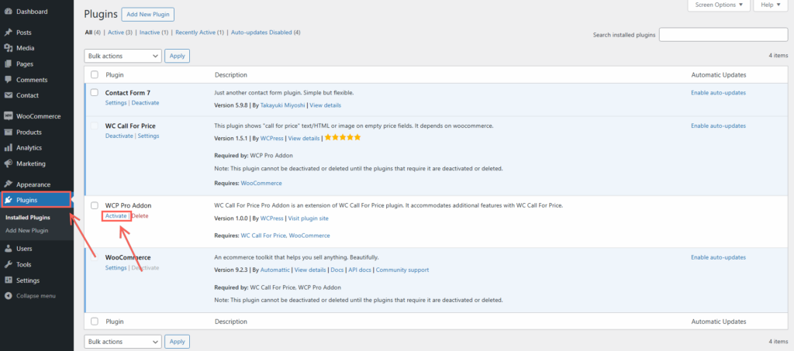Sort by the Plugin column header
The height and width of the screenshot is (351, 794).
[115, 75]
